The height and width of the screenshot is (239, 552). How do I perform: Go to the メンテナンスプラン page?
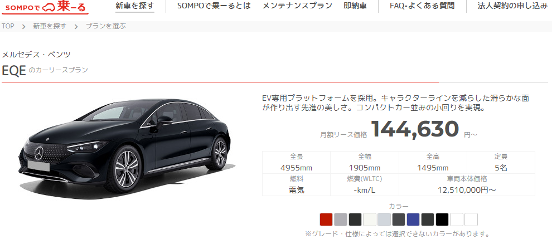[x=297, y=6]
